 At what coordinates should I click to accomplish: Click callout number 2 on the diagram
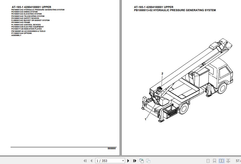pos(162,73)
